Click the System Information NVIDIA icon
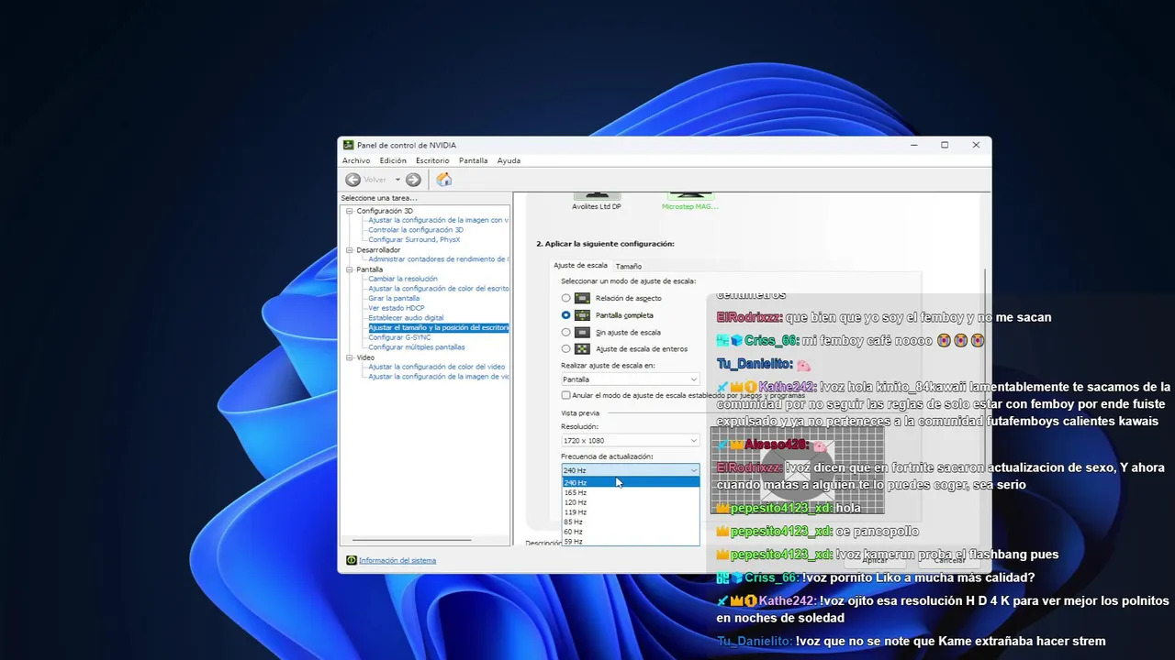Viewport: 1175px width, 660px height. (x=352, y=560)
